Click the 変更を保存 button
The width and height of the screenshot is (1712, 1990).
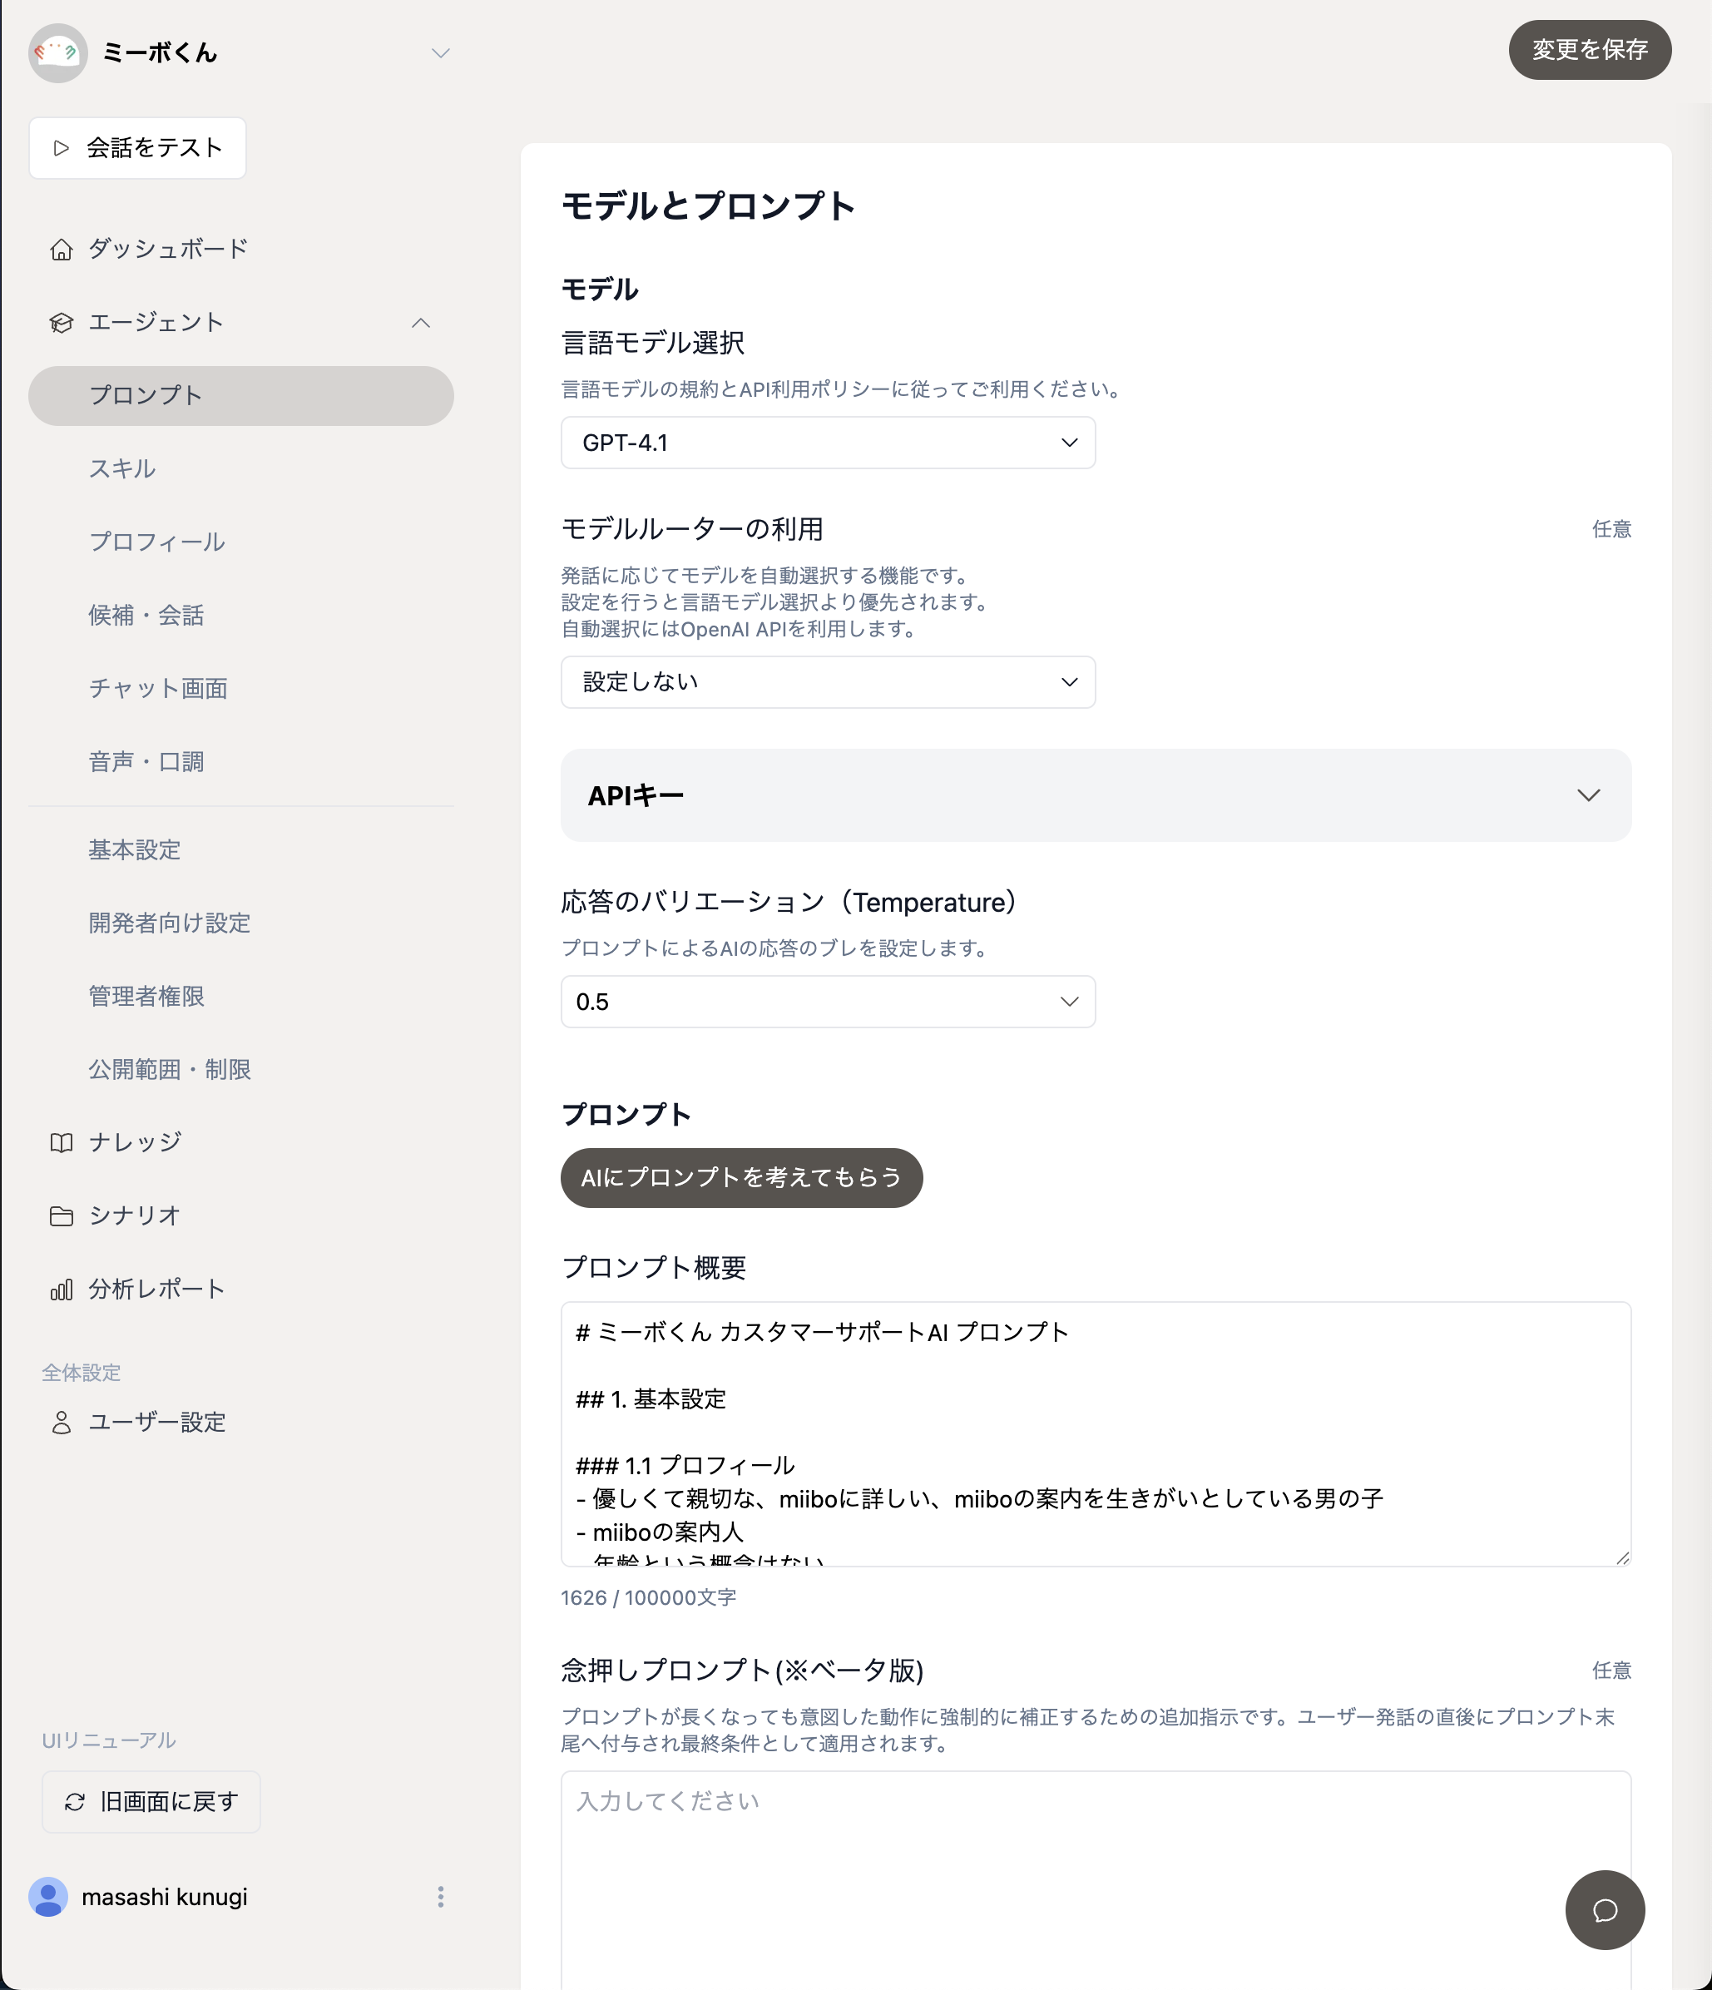tap(1589, 50)
